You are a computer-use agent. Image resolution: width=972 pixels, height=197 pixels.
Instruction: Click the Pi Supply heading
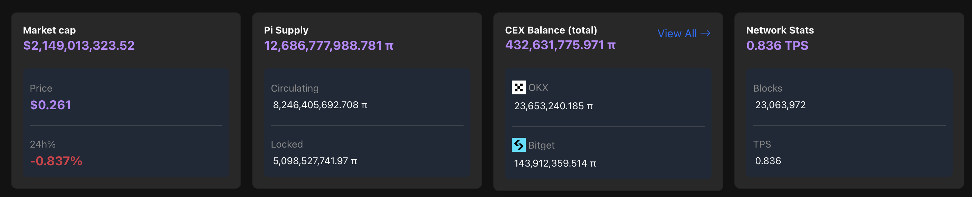(x=286, y=30)
